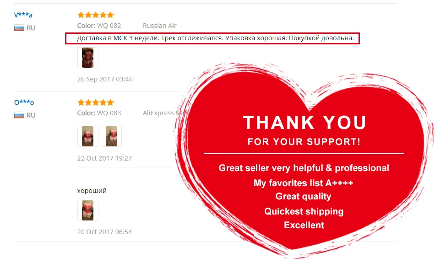Open reviewer O***o username link
The image size is (435, 268).
point(24,102)
